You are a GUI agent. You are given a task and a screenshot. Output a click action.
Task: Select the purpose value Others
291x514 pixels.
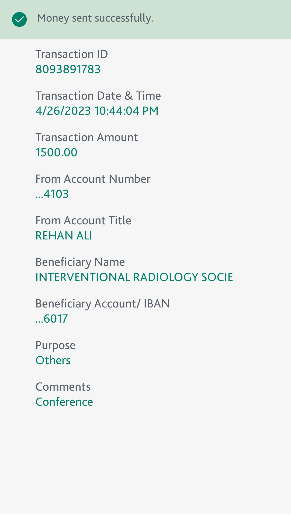pyautogui.click(x=53, y=360)
